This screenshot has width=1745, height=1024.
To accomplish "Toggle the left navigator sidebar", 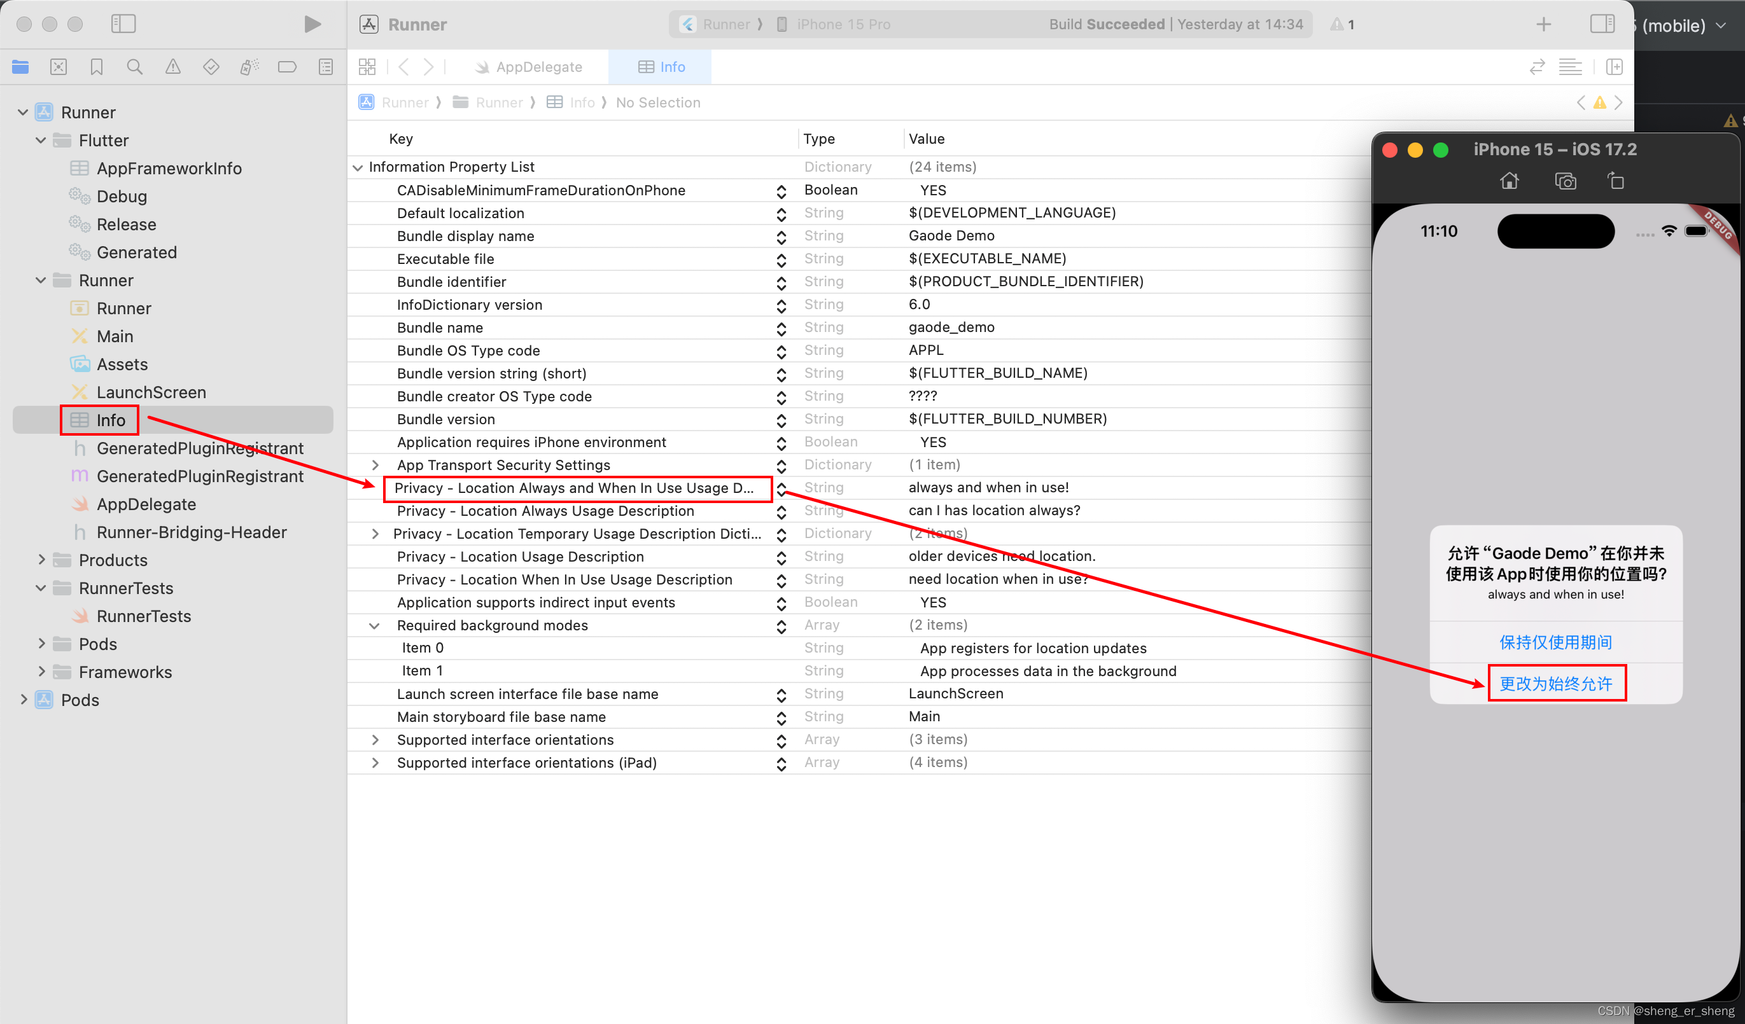I will coord(123,24).
